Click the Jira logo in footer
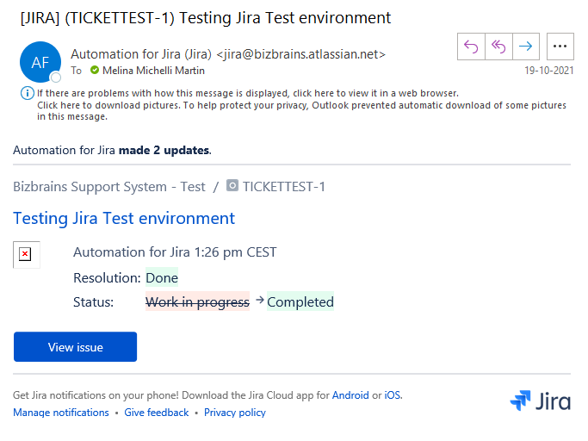This screenshot has width=588, height=441. pos(541,401)
